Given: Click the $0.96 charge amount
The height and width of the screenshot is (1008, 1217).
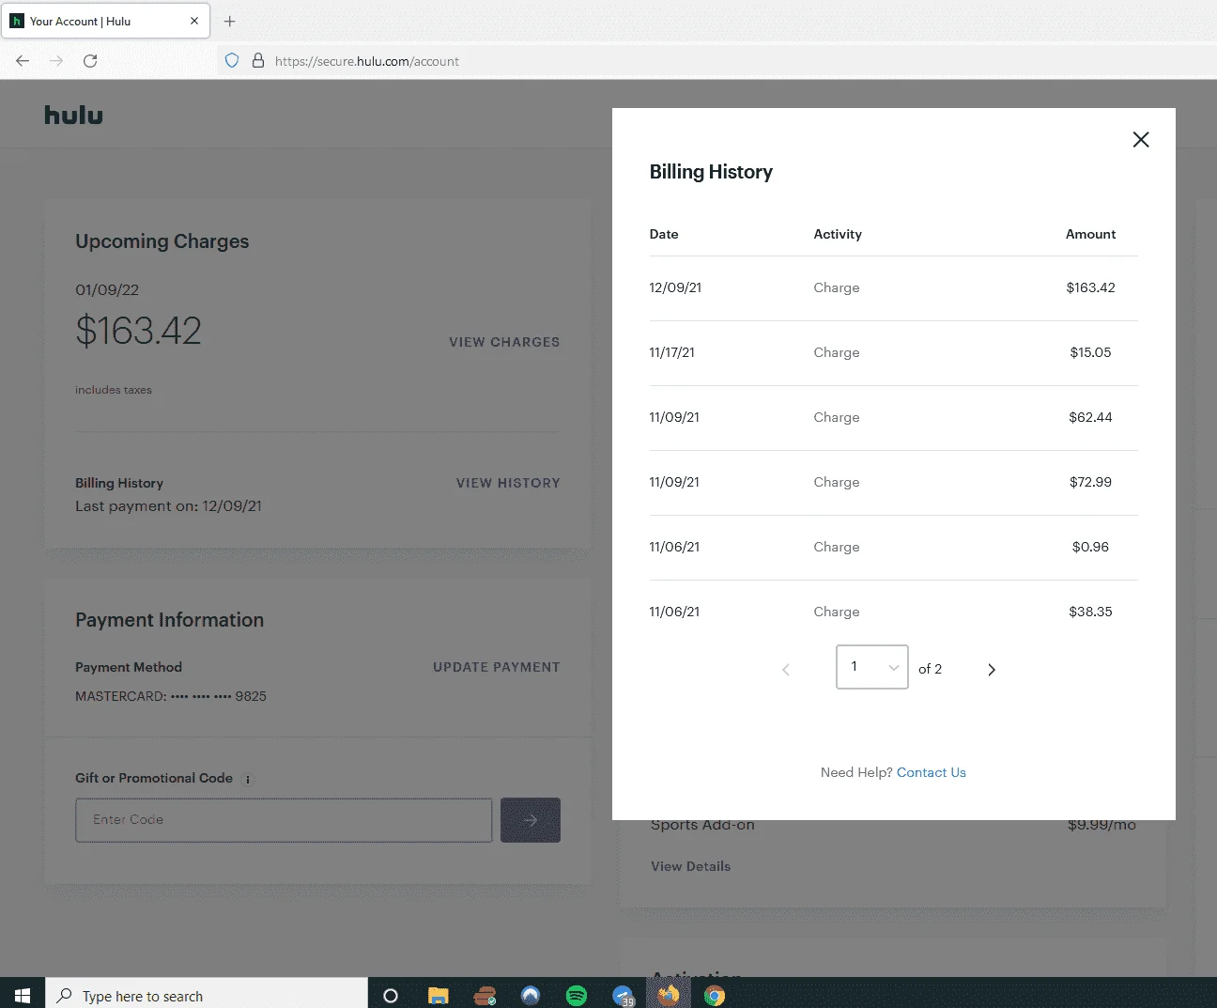Looking at the screenshot, I should (x=1090, y=547).
